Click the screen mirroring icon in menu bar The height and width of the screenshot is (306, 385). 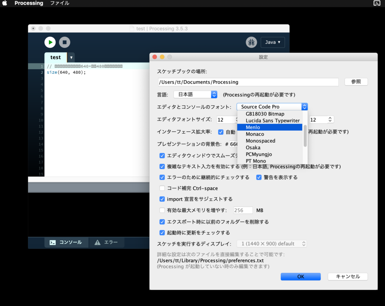(377, 3)
